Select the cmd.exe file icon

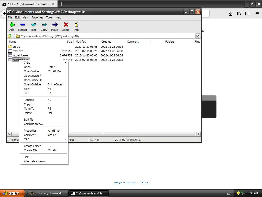[x=10, y=51]
